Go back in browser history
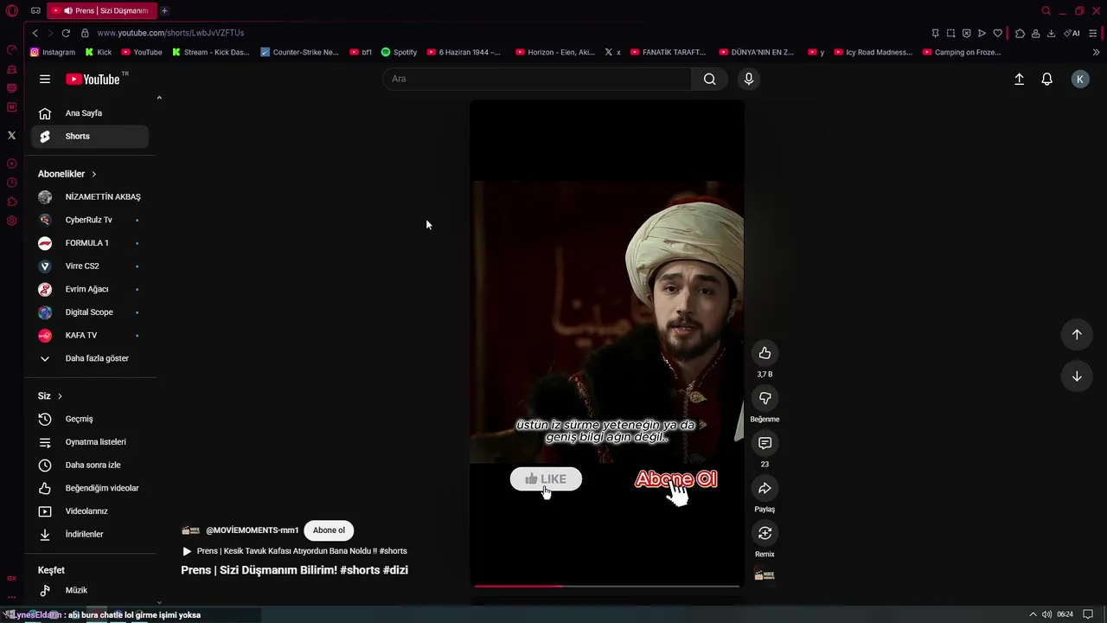The width and height of the screenshot is (1107, 623). tap(35, 33)
